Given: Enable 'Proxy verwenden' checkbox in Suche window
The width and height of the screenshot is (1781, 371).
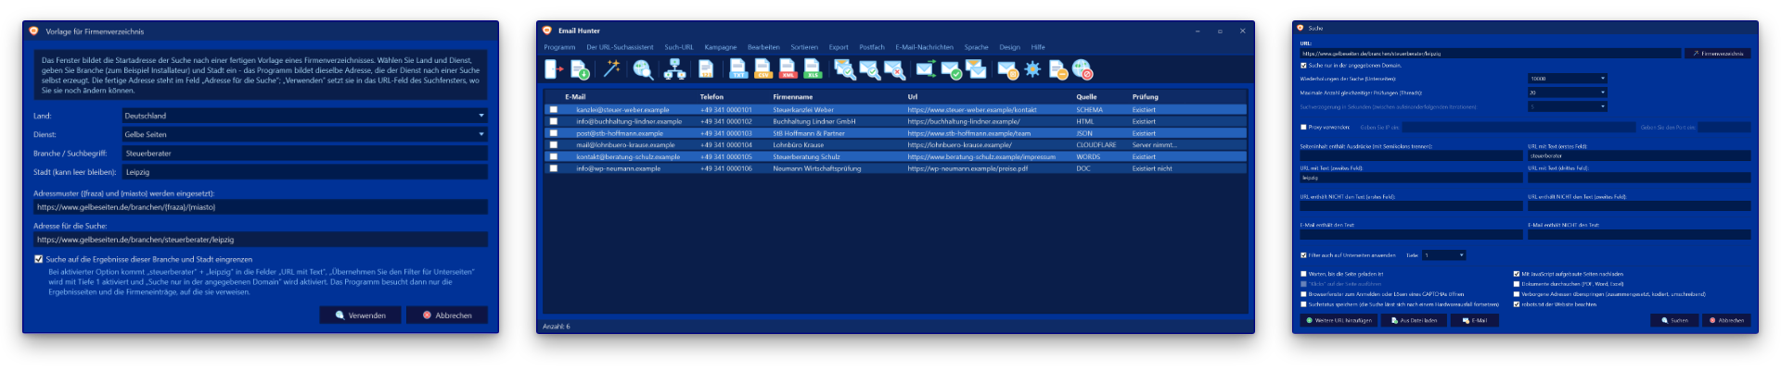Looking at the screenshot, I should 1303,128.
